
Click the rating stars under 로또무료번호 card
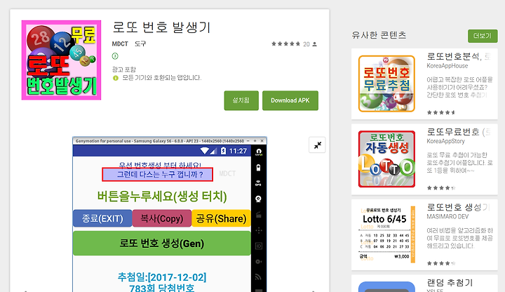tap(441, 188)
